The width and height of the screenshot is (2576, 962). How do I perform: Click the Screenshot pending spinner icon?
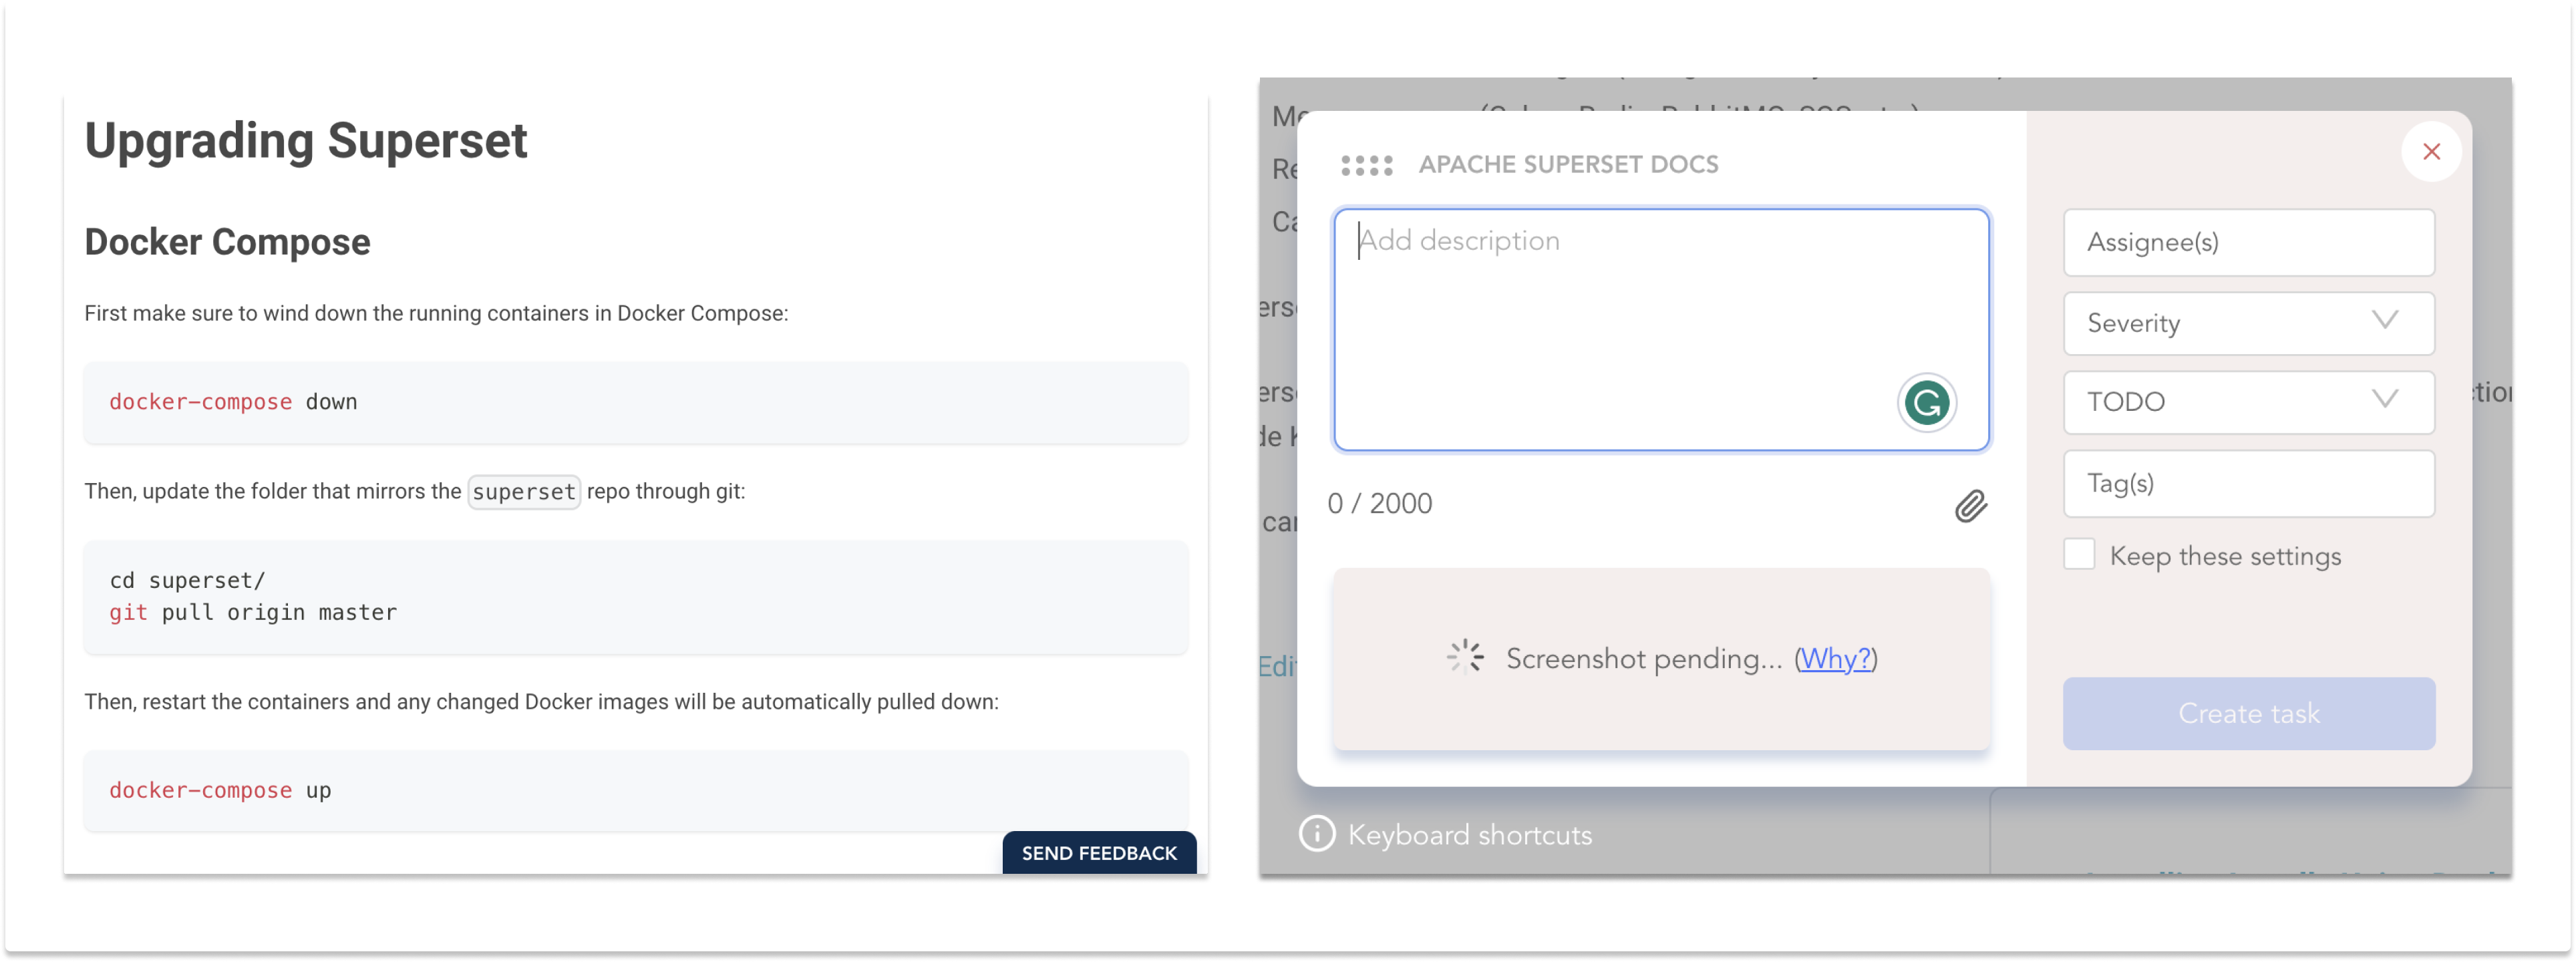(1465, 657)
